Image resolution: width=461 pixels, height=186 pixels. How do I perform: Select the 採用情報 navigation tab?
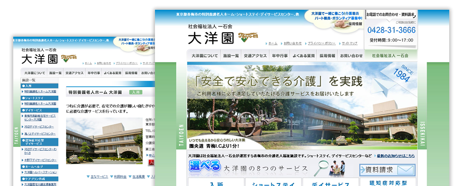pos(327,56)
